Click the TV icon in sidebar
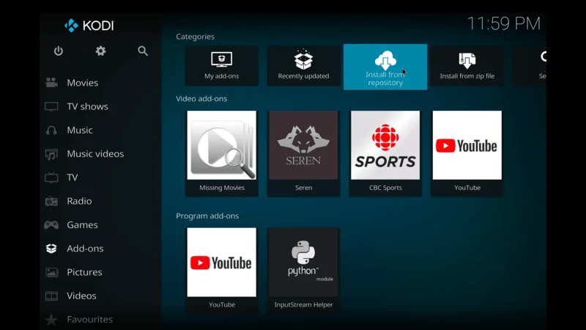 click(51, 177)
